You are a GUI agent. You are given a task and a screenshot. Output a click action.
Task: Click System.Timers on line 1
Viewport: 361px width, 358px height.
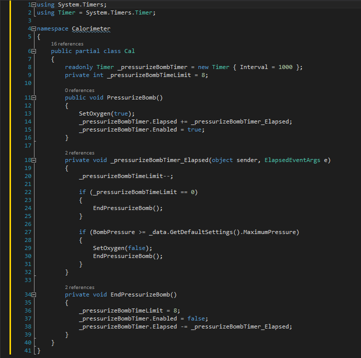[x=80, y=4]
